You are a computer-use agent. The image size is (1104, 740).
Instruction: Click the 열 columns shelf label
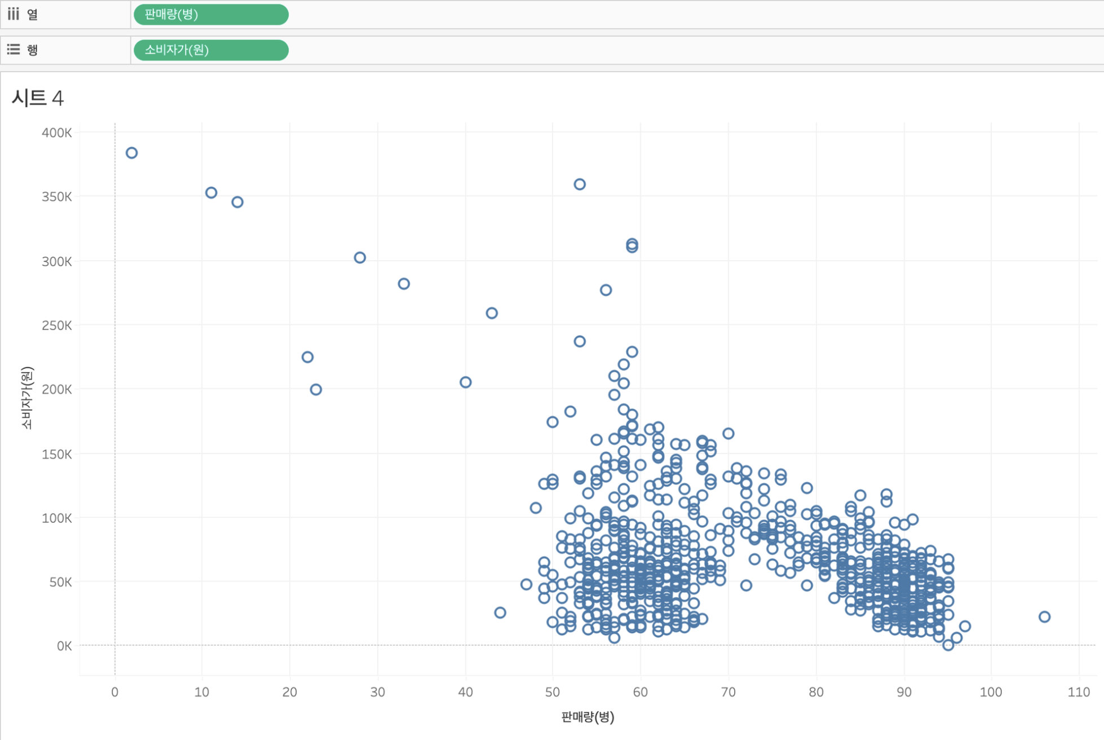33,15
